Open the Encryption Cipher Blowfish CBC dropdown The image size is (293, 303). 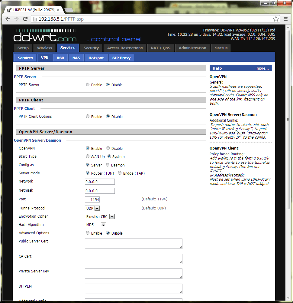coord(100,216)
